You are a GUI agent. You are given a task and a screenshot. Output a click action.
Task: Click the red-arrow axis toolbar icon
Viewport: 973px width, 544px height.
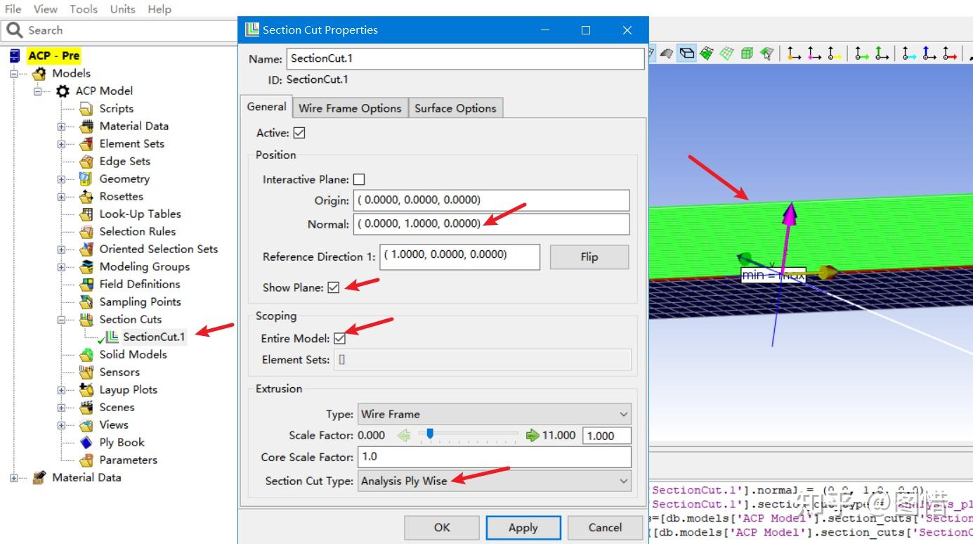click(949, 53)
